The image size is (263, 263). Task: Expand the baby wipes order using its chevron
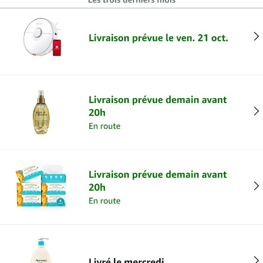point(256,186)
